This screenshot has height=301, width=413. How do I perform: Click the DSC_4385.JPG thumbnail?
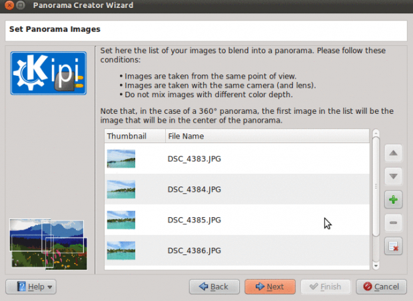click(121, 220)
